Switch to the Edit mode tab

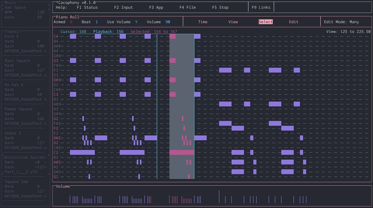click(293, 22)
